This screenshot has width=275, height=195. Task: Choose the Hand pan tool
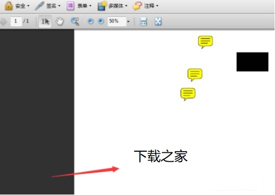tap(59, 21)
